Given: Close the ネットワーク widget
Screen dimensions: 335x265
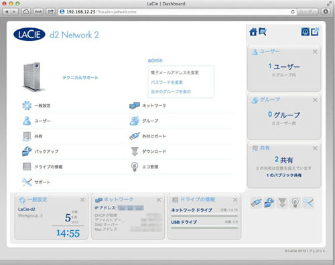Looking at the screenshot, I should tap(159, 200).
